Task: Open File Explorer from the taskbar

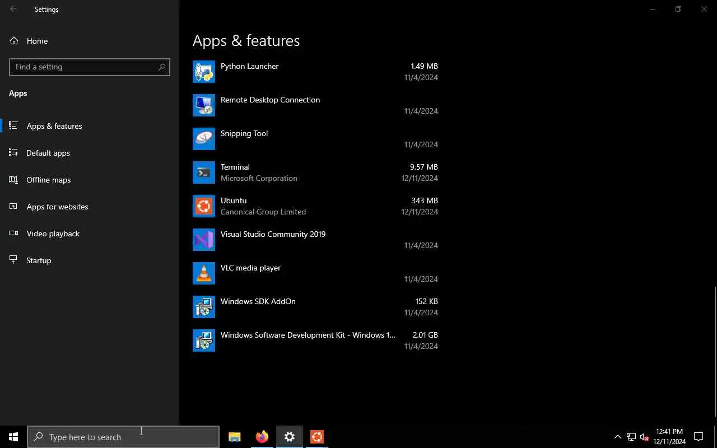Action: pyautogui.click(x=235, y=437)
